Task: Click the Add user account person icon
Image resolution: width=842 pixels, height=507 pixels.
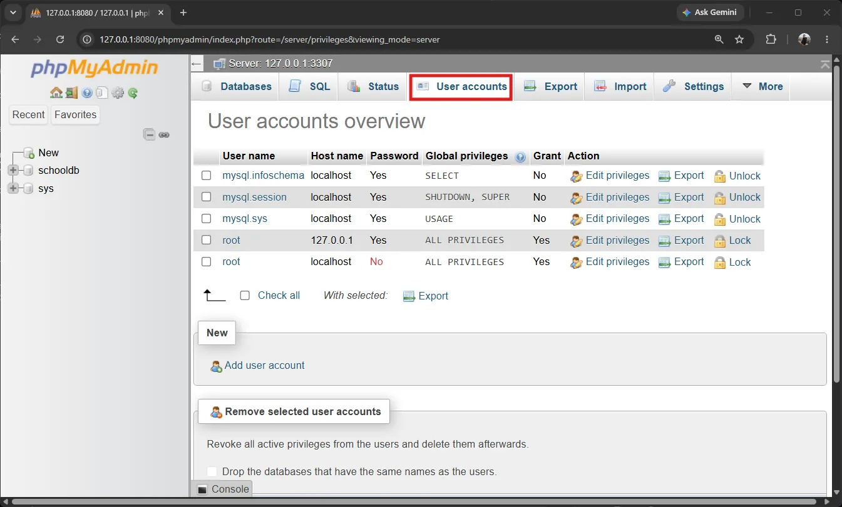Action: (216, 366)
